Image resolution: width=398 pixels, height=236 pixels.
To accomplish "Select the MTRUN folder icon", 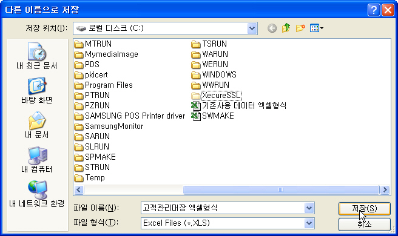I will (x=79, y=44).
